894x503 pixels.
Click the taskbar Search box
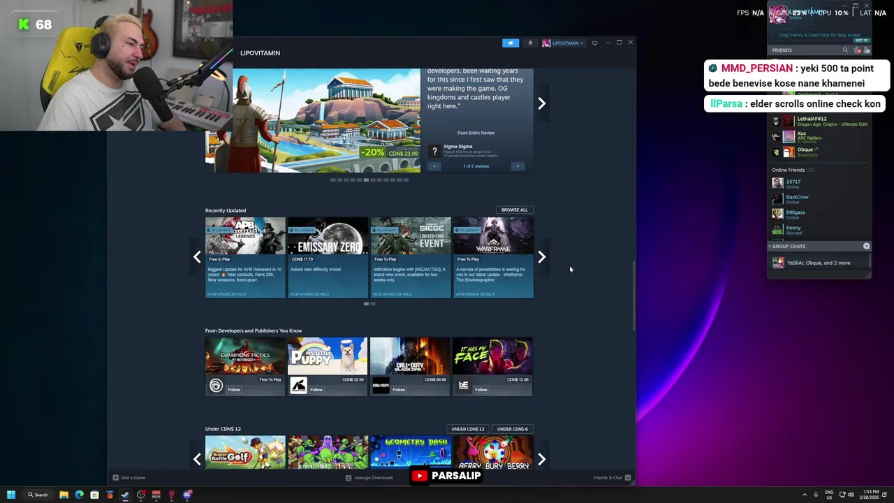click(38, 495)
